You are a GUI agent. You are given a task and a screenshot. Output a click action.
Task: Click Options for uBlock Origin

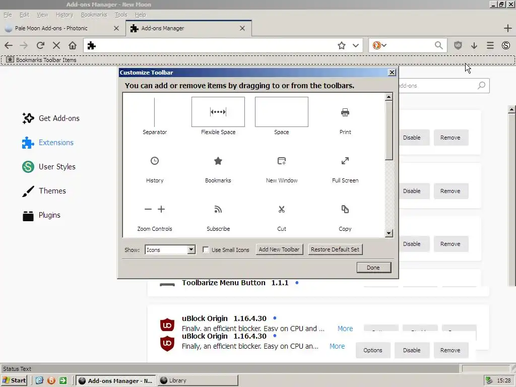pos(373,350)
